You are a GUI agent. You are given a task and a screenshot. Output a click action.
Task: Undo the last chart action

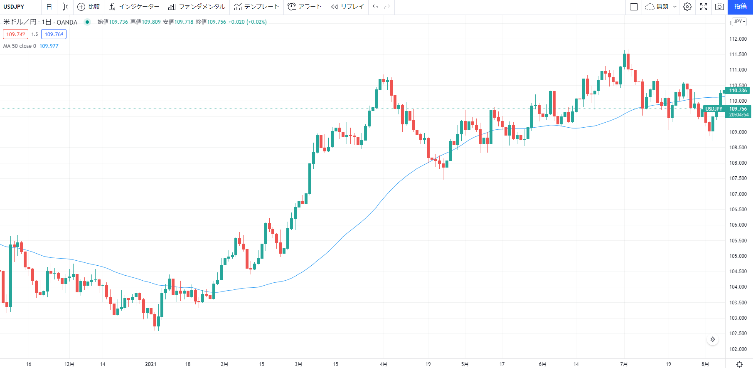[375, 7]
